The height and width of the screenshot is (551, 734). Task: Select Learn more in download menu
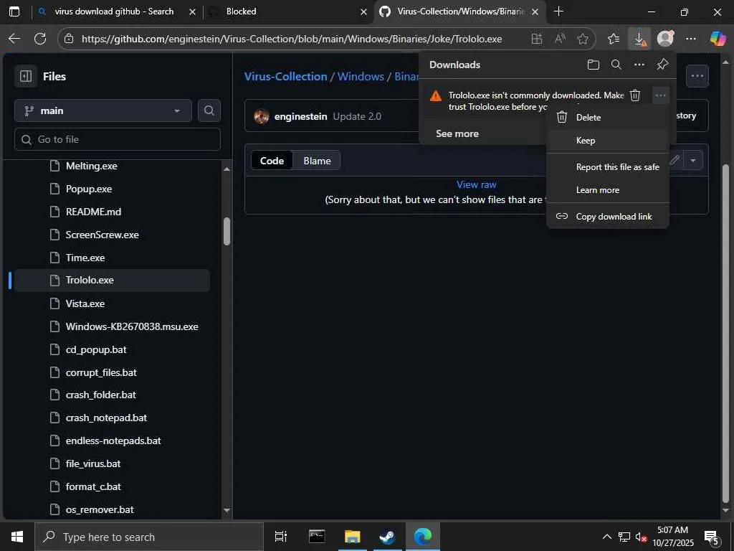tap(608, 190)
